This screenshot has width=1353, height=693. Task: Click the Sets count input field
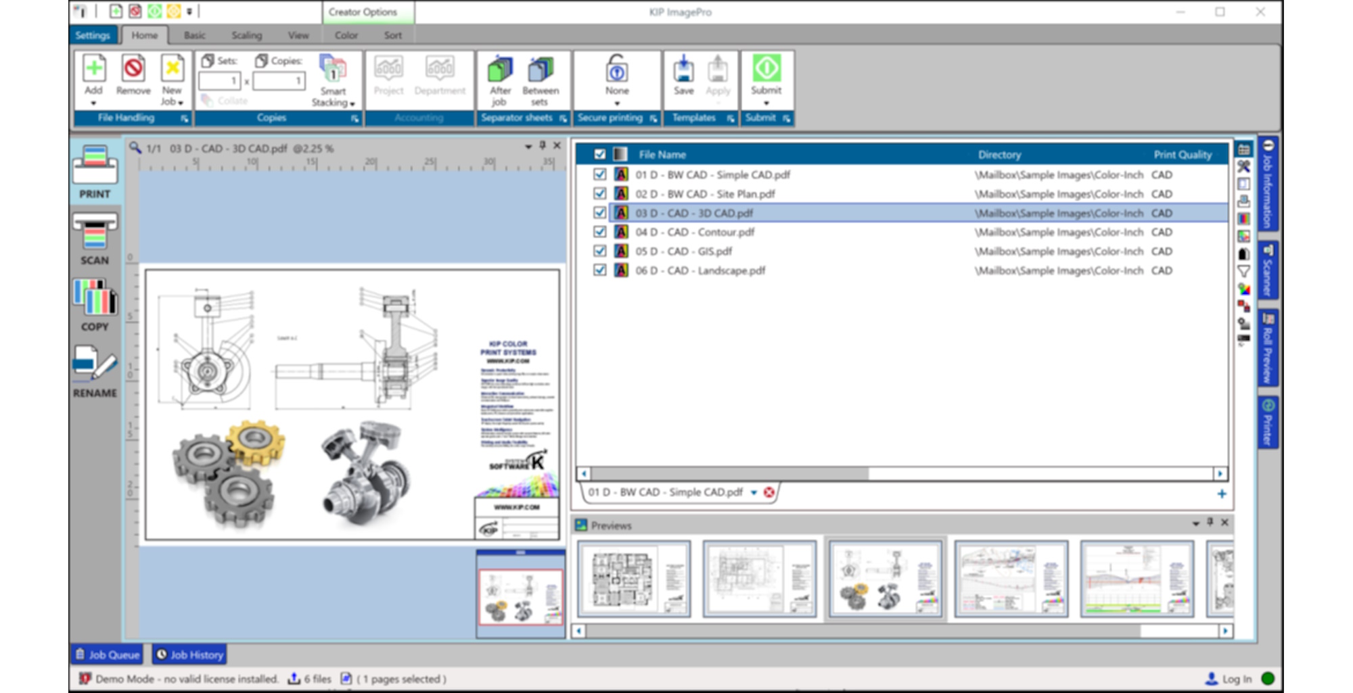[219, 80]
